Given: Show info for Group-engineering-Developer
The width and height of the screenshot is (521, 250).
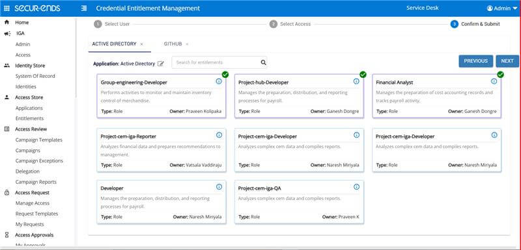Looking at the screenshot, I should (219, 81).
